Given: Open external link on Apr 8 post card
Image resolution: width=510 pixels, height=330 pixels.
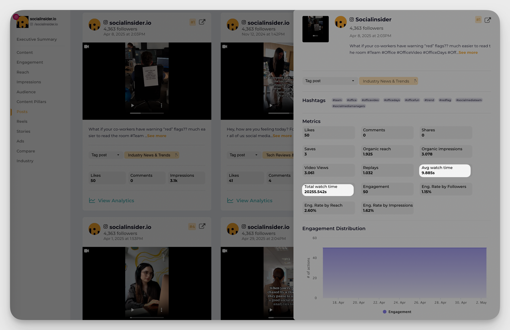Looking at the screenshot, I should (x=202, y=22).
